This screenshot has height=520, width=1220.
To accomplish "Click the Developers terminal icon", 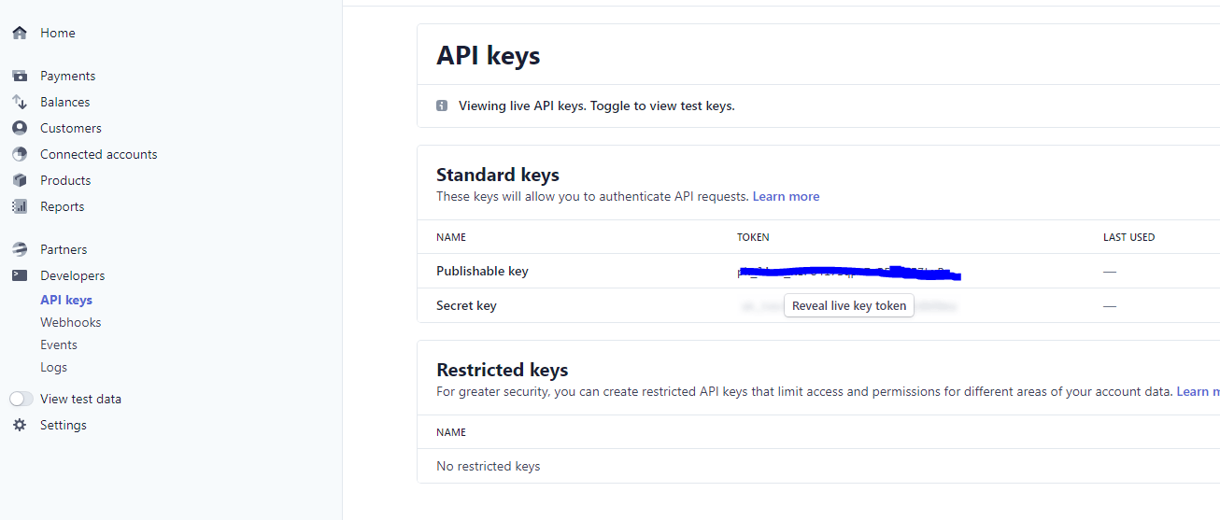I will pos(20,275).
